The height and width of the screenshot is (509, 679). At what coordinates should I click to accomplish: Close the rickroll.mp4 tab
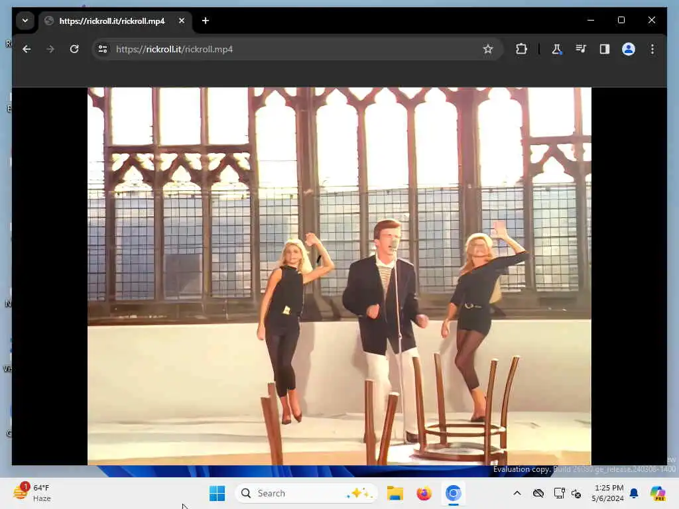tap(182, 21)
